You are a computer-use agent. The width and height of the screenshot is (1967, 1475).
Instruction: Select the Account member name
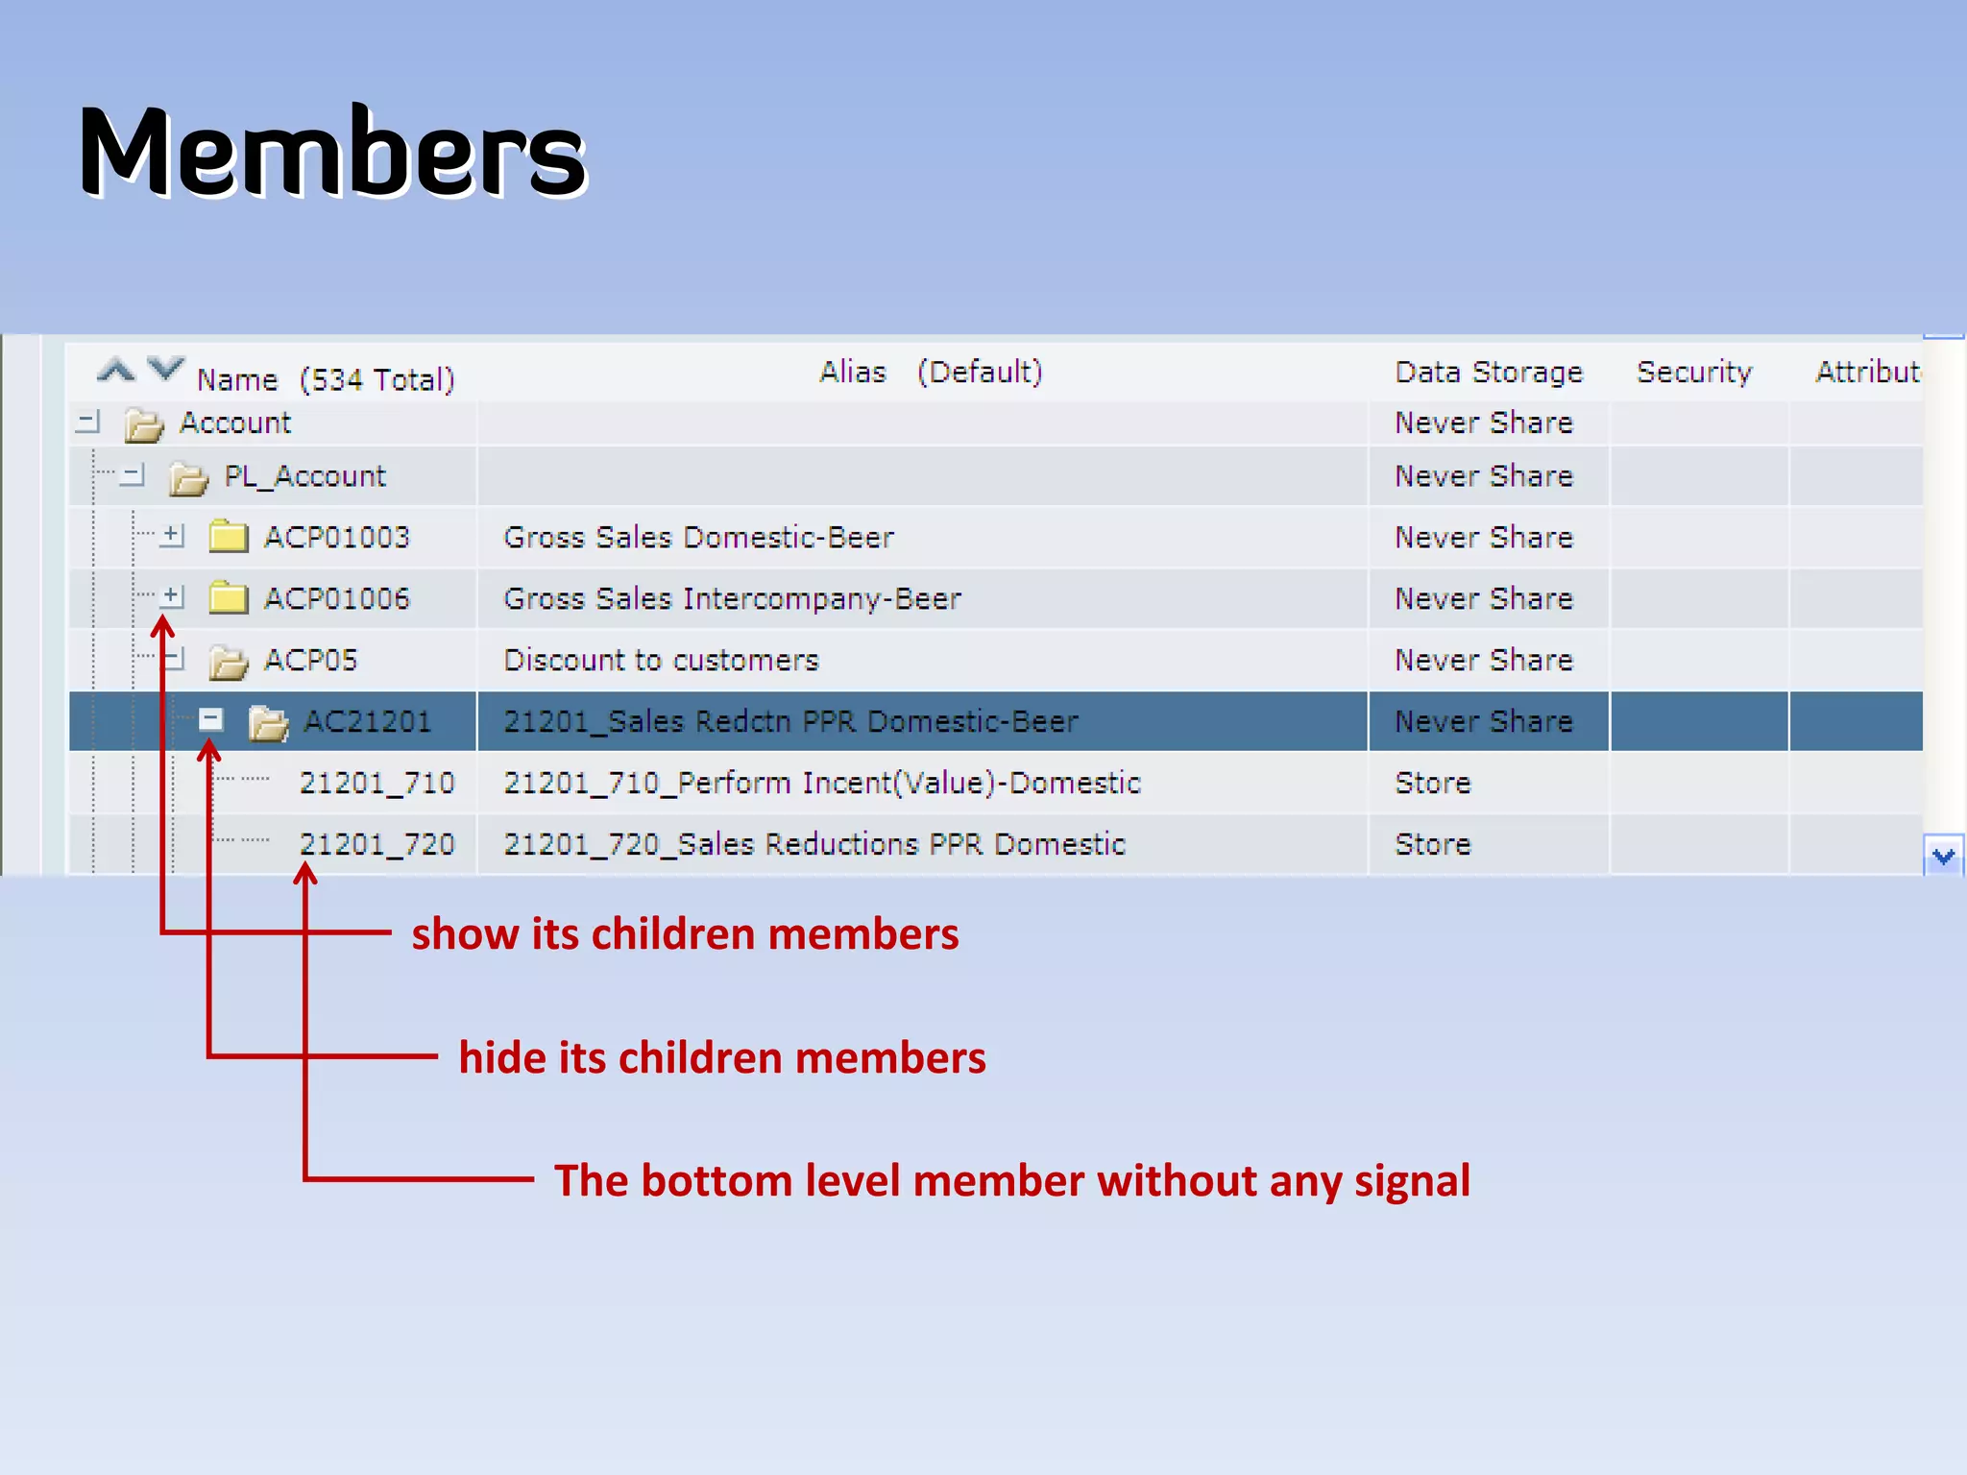tap(235, 423)
